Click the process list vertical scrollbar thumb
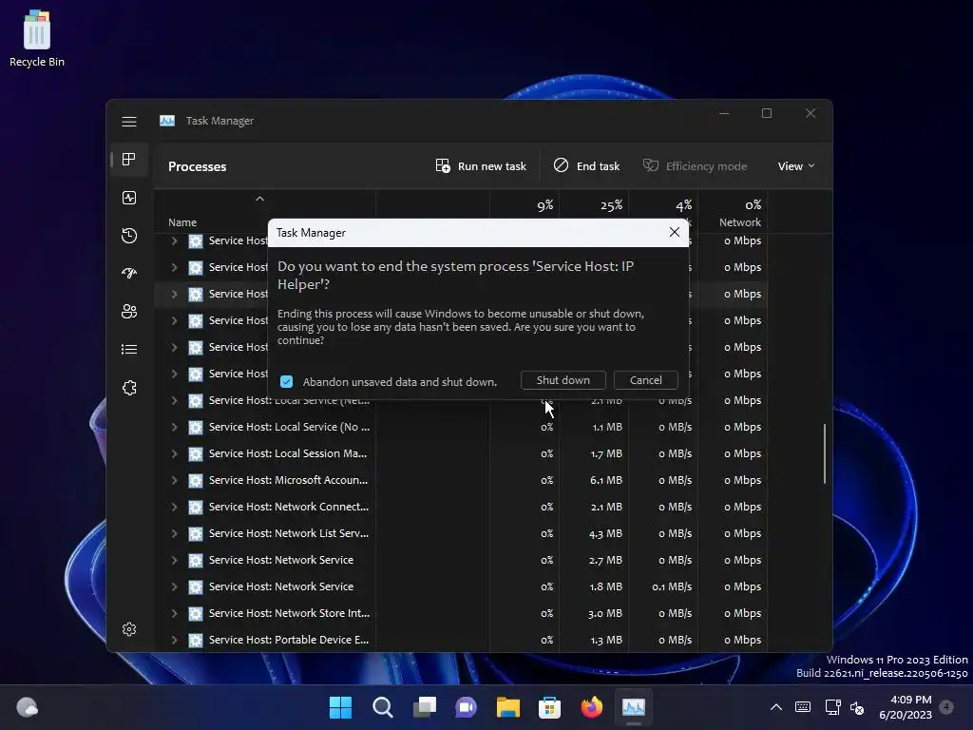Screen dimensions: 973x730 [825, 453]
